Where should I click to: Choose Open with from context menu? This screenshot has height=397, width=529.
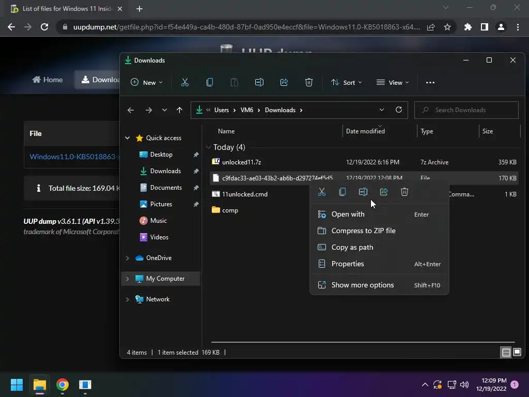coord(379,215)
